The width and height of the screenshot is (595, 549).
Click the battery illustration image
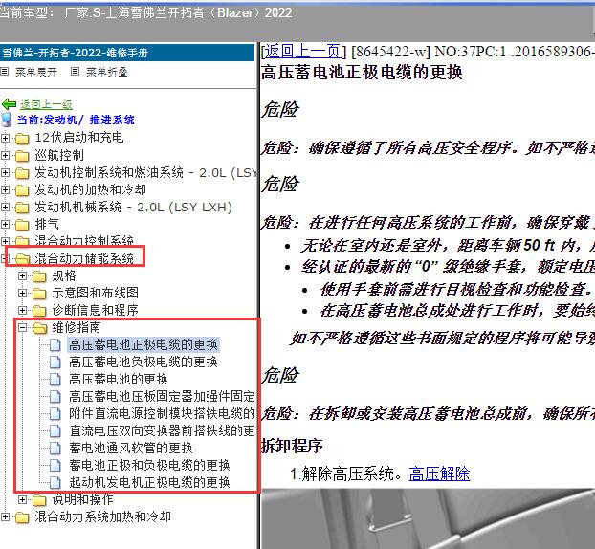(428, 518)
